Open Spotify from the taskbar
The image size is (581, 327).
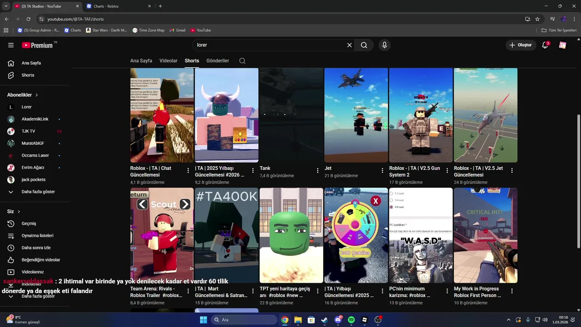pos(351,320)
